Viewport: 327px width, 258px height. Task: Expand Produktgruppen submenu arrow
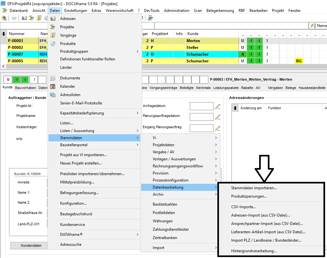137,51
